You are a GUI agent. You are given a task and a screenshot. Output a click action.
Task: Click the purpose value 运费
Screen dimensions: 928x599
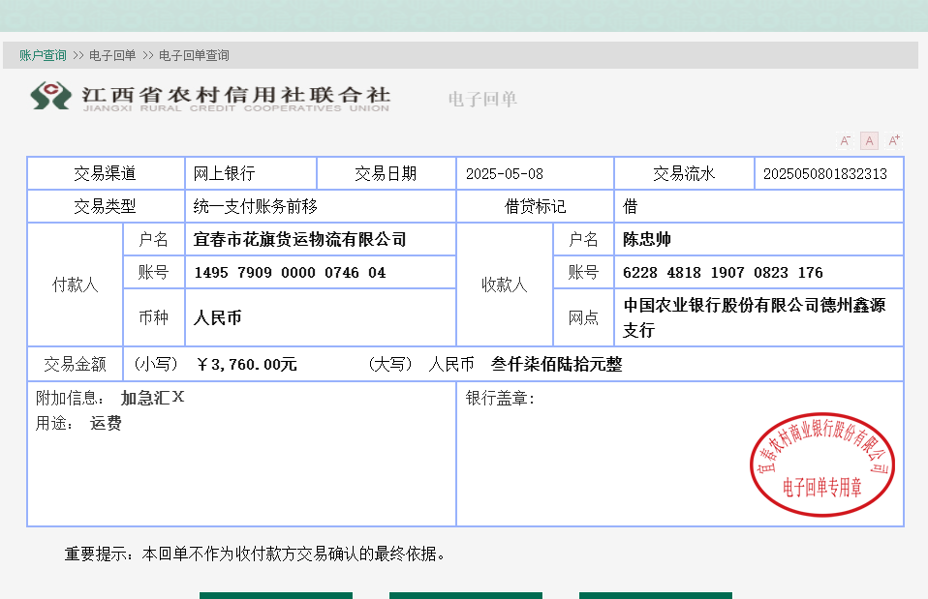pos(106,424)
